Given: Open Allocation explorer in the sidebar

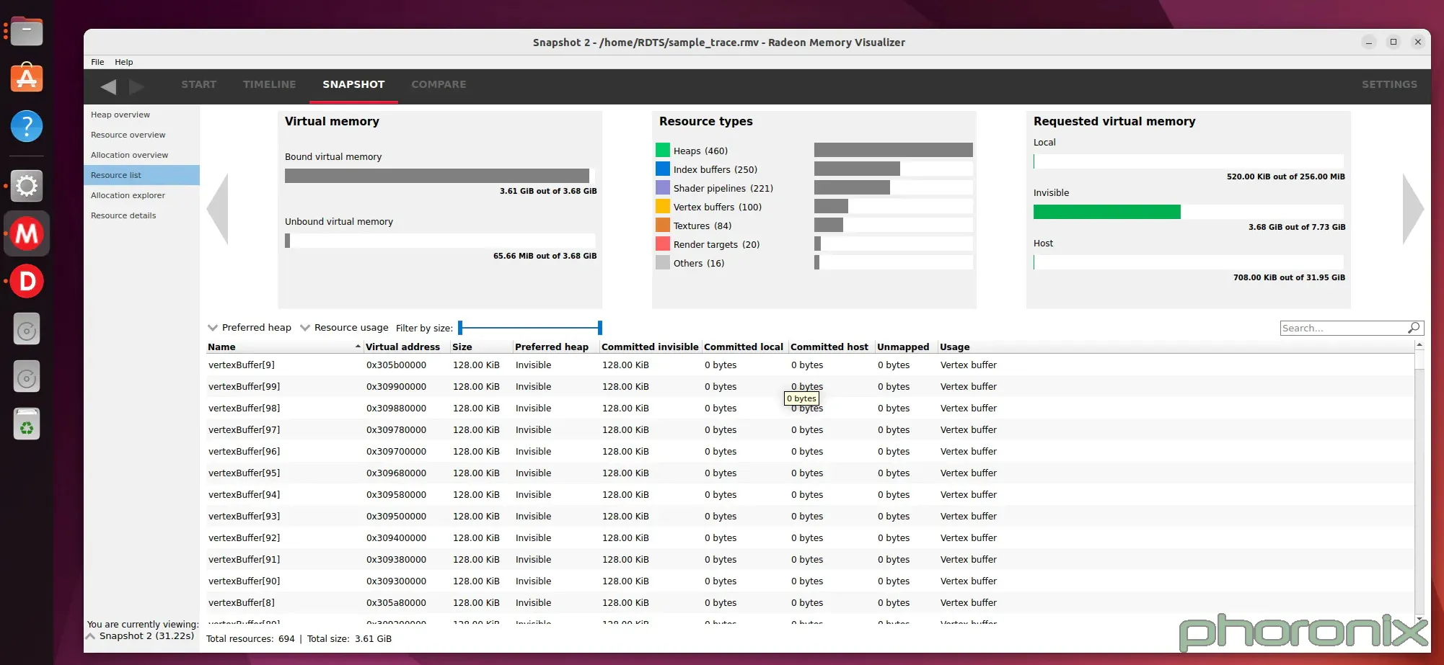Looking at the screenshot, I should coord(141,195).
